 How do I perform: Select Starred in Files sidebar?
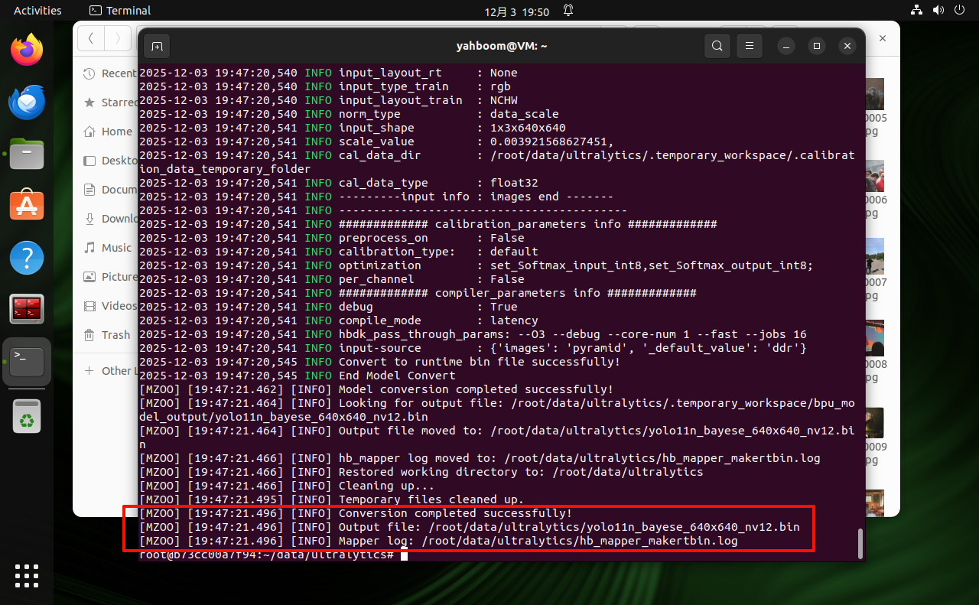(111, 102)
